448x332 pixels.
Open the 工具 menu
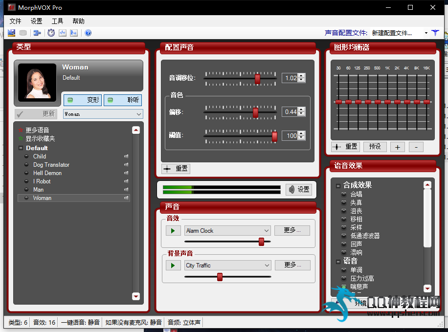tap(57, 21)
